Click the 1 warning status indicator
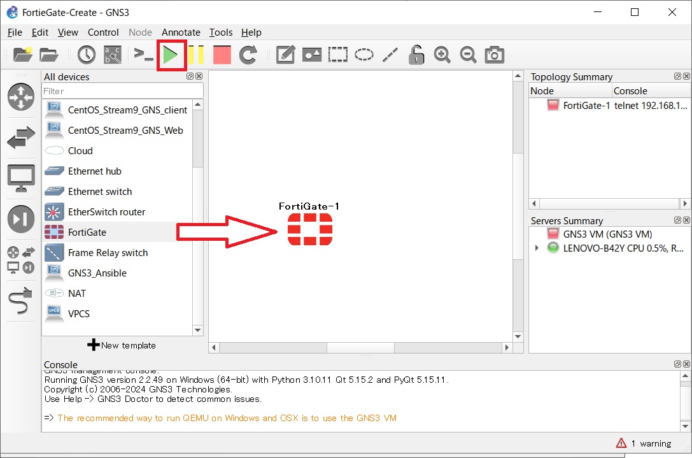Screen dimensions: 692x458 pyautogui.click(x=644, y=443)
